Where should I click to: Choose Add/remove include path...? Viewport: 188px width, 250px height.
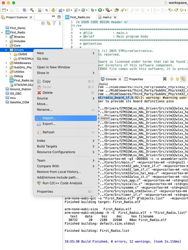pyautogui.click(x=66, y=177)
